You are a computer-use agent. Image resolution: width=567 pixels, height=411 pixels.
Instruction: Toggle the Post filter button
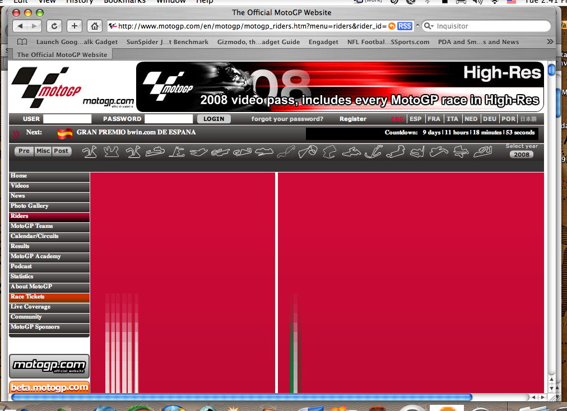(61, 151)
